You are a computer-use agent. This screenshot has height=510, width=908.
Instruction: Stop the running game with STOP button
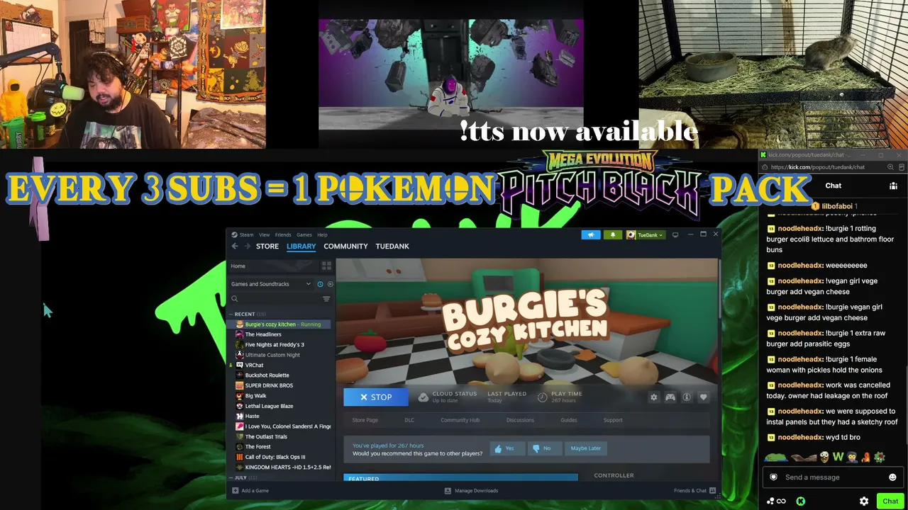pos(376,397)
